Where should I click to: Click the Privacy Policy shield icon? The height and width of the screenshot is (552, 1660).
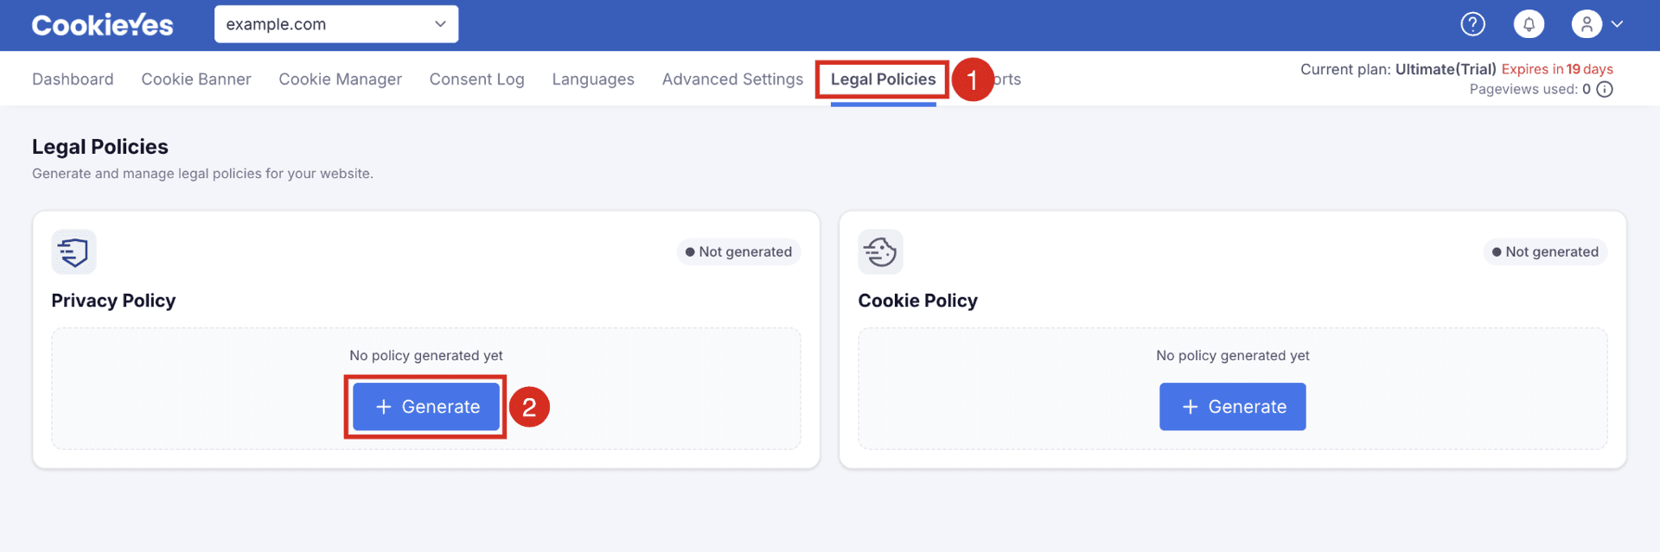click(73, 252)
